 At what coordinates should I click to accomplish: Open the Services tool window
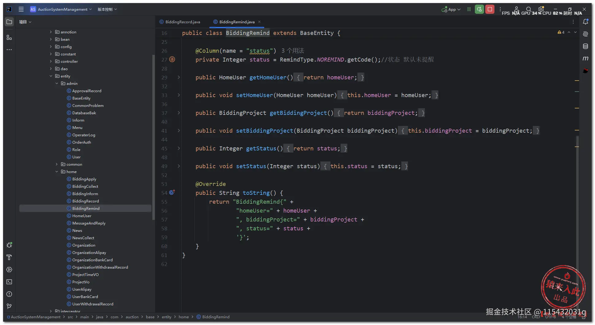tap(9, 270)
